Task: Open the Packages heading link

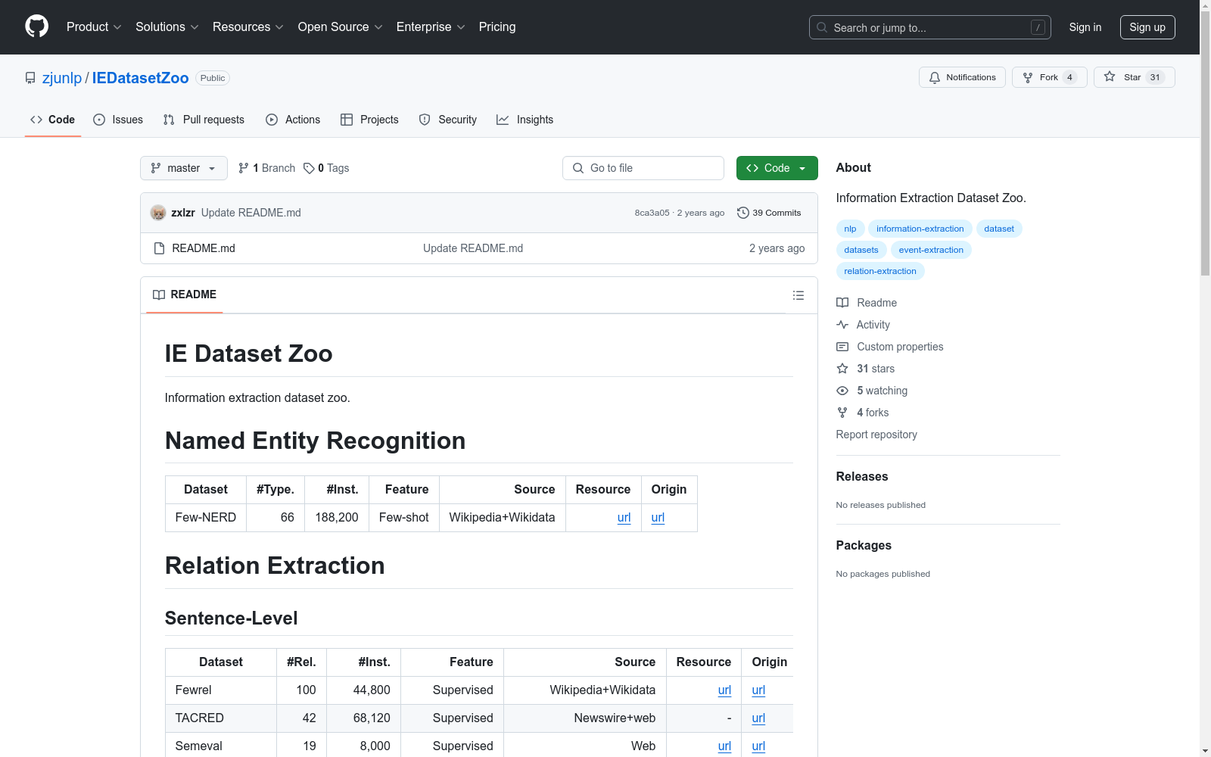Action: click(864, 545)
